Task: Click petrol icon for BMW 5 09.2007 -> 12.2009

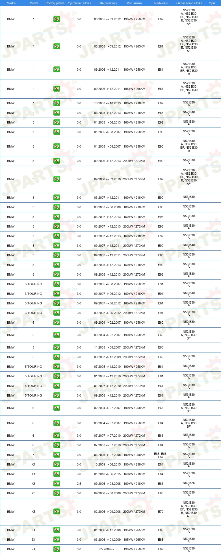Action: (57, 357)
